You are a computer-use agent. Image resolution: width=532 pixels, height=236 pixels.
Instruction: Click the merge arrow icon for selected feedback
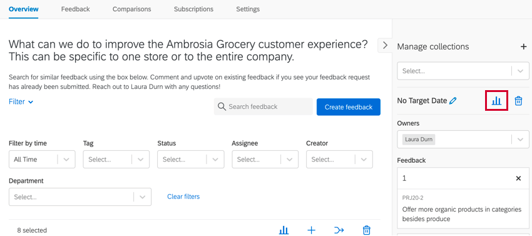click(x=339, y=230)
